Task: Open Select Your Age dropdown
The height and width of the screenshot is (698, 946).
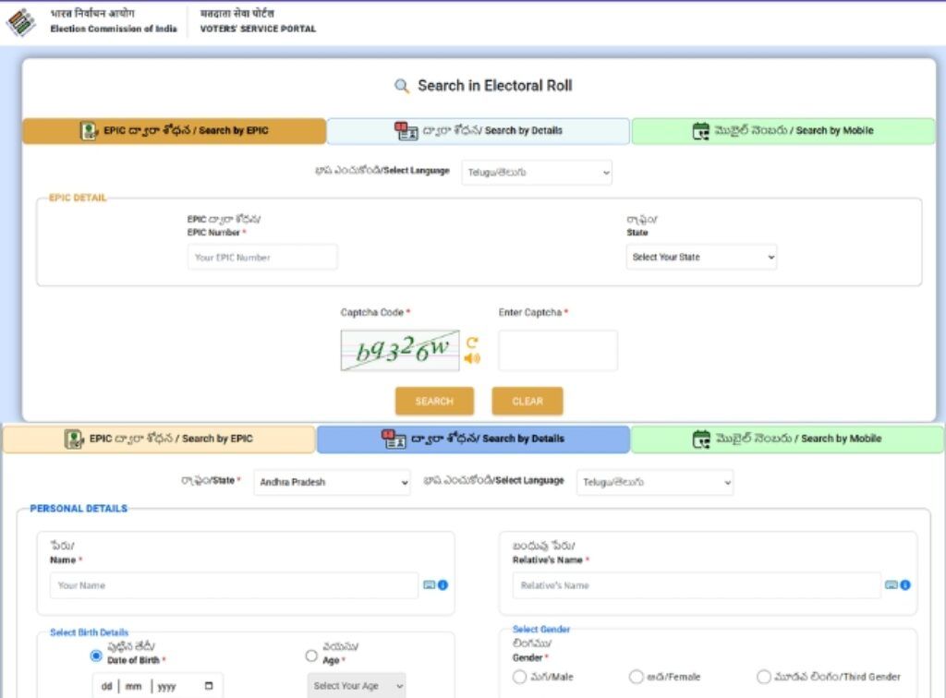Action: (x=357, y=686)
